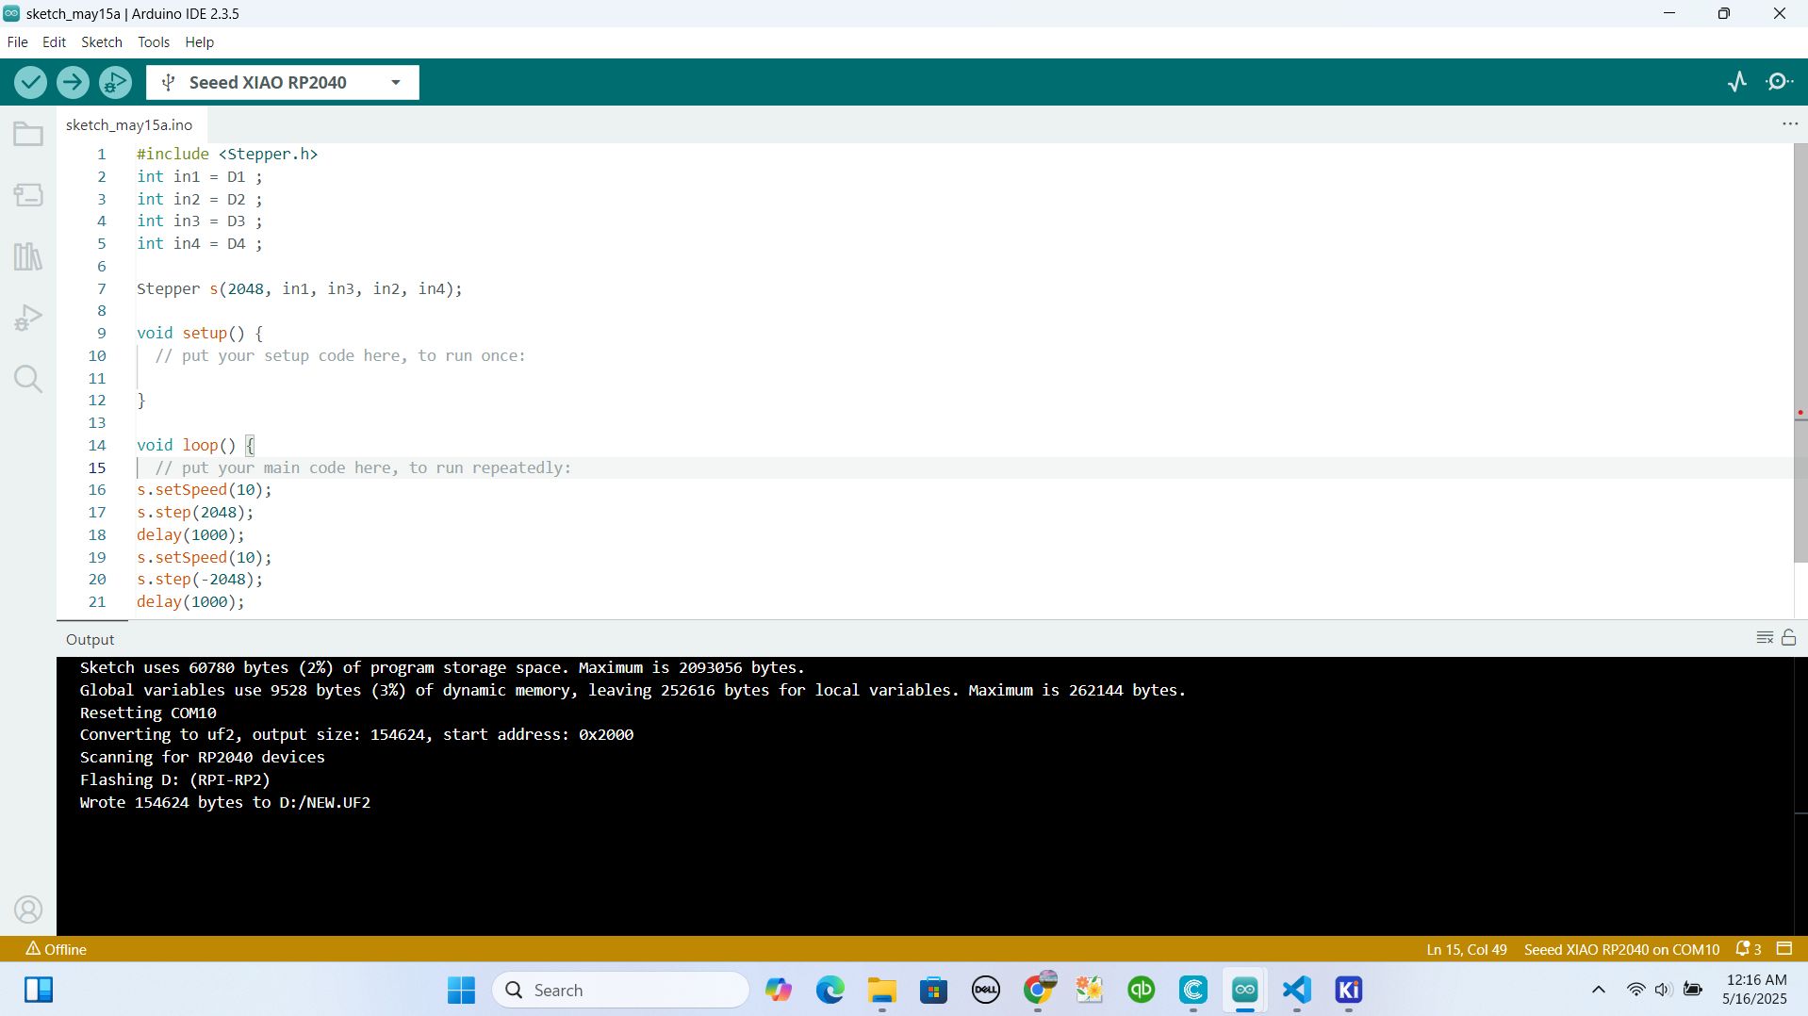Image resolution: width=1808 pixels, height=1016 pixels.
Task: Upload the sketch with the arrow button
Action: pos(73,82)
